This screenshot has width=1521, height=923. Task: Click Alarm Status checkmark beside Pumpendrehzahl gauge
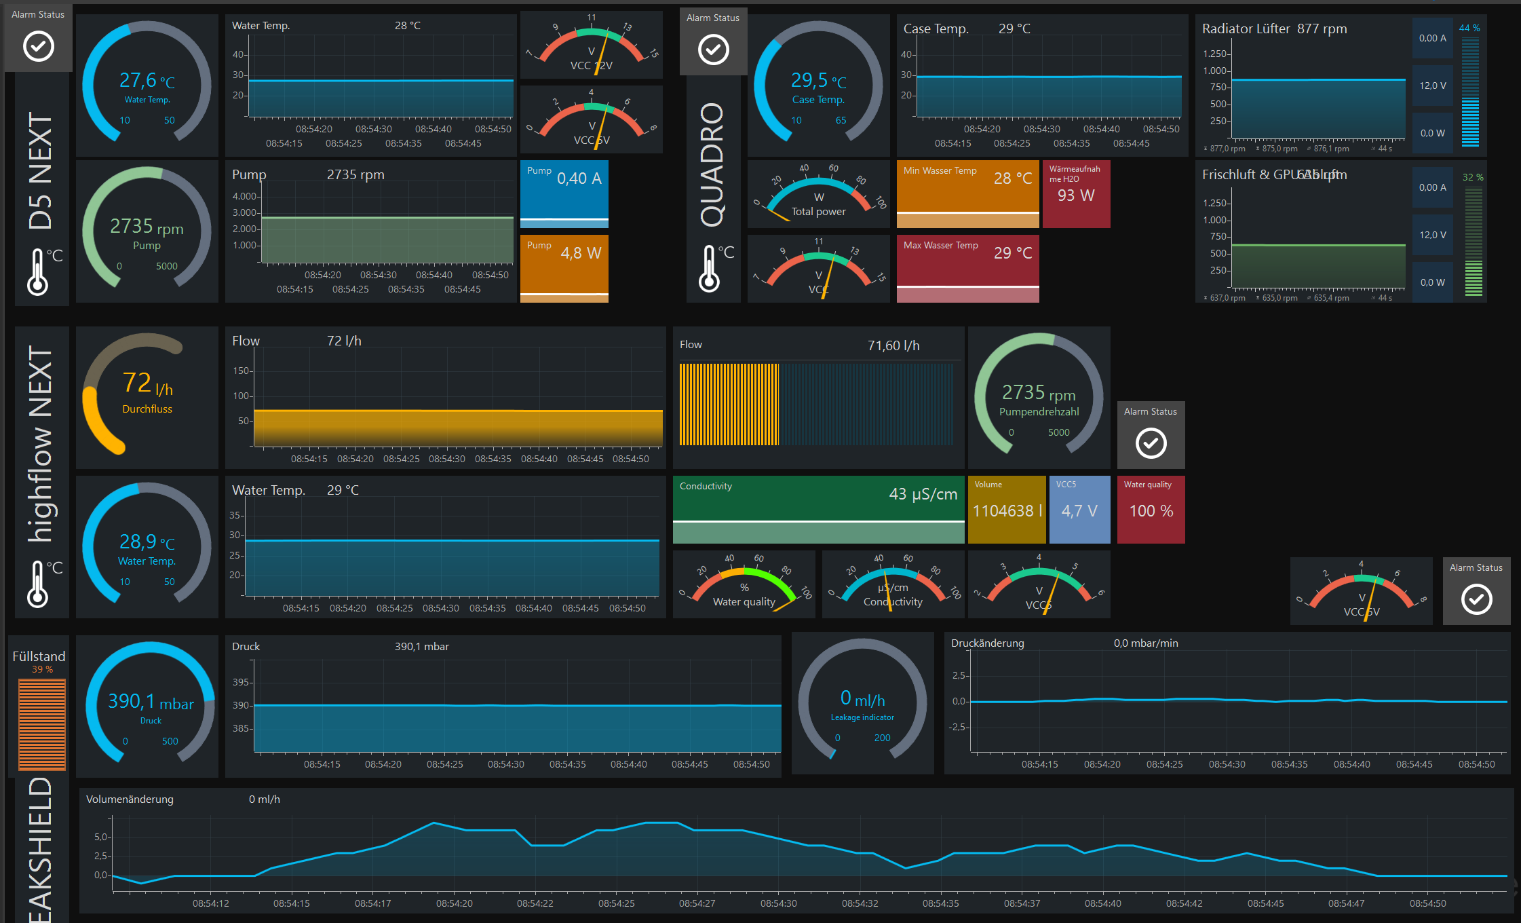click(x=1151, y=443)
